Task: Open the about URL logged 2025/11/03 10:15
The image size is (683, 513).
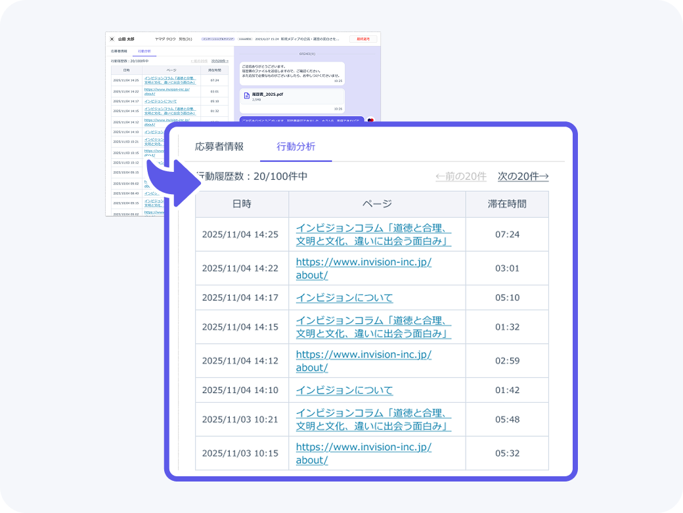Action: point(363,453)
